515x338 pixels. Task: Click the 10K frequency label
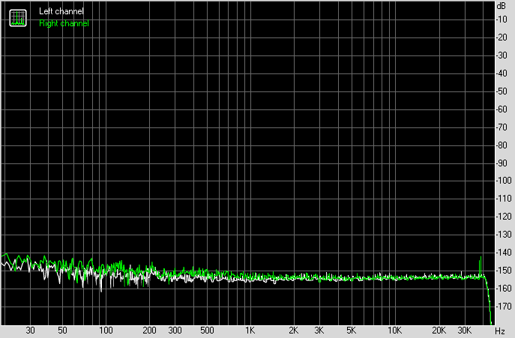(394, 331)
